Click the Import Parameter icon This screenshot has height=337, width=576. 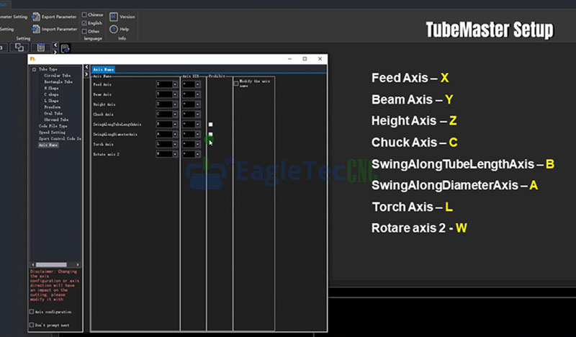[35, 29]
